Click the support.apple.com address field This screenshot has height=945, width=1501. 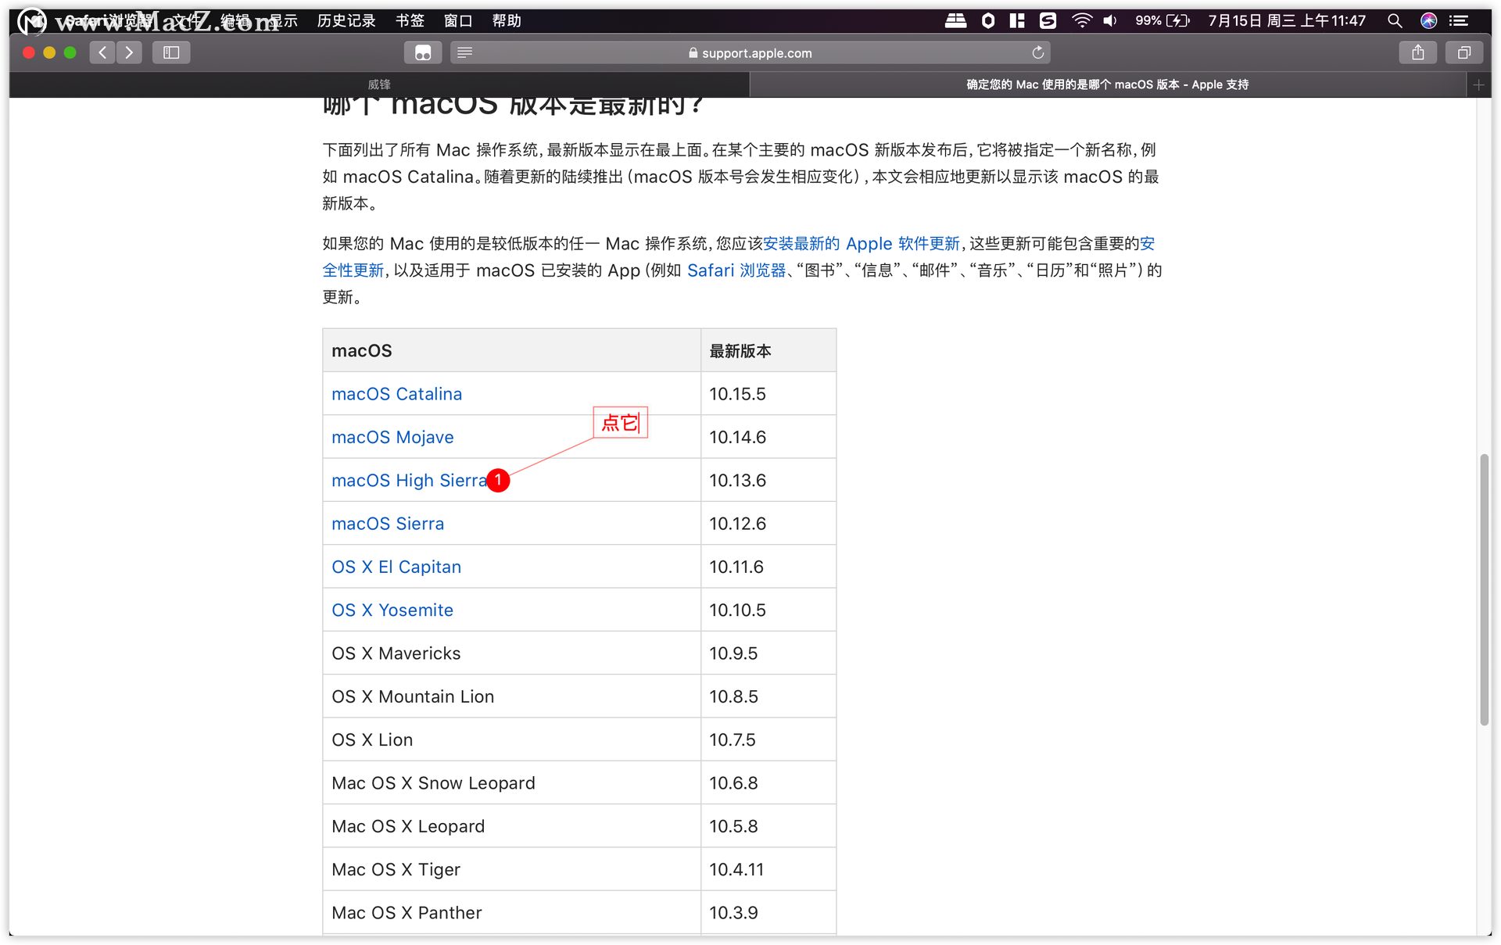click(750, 52)
